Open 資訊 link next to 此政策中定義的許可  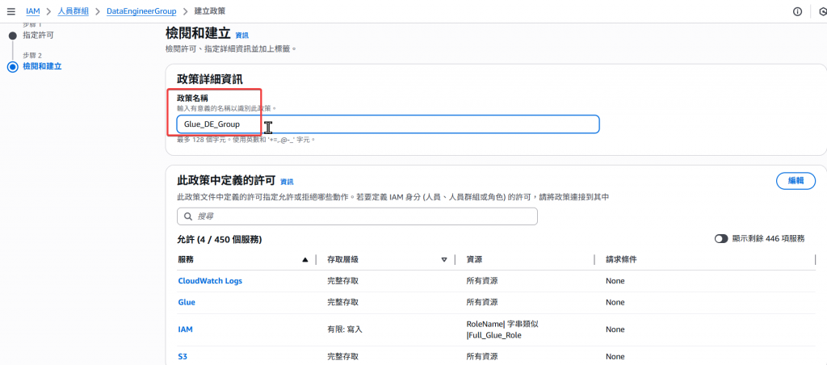pos(287,182)
